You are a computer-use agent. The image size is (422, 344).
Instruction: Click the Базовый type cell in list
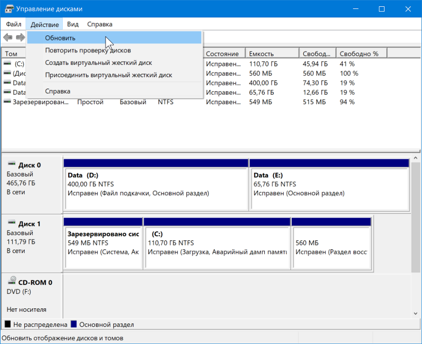click(x=133, y=102)
